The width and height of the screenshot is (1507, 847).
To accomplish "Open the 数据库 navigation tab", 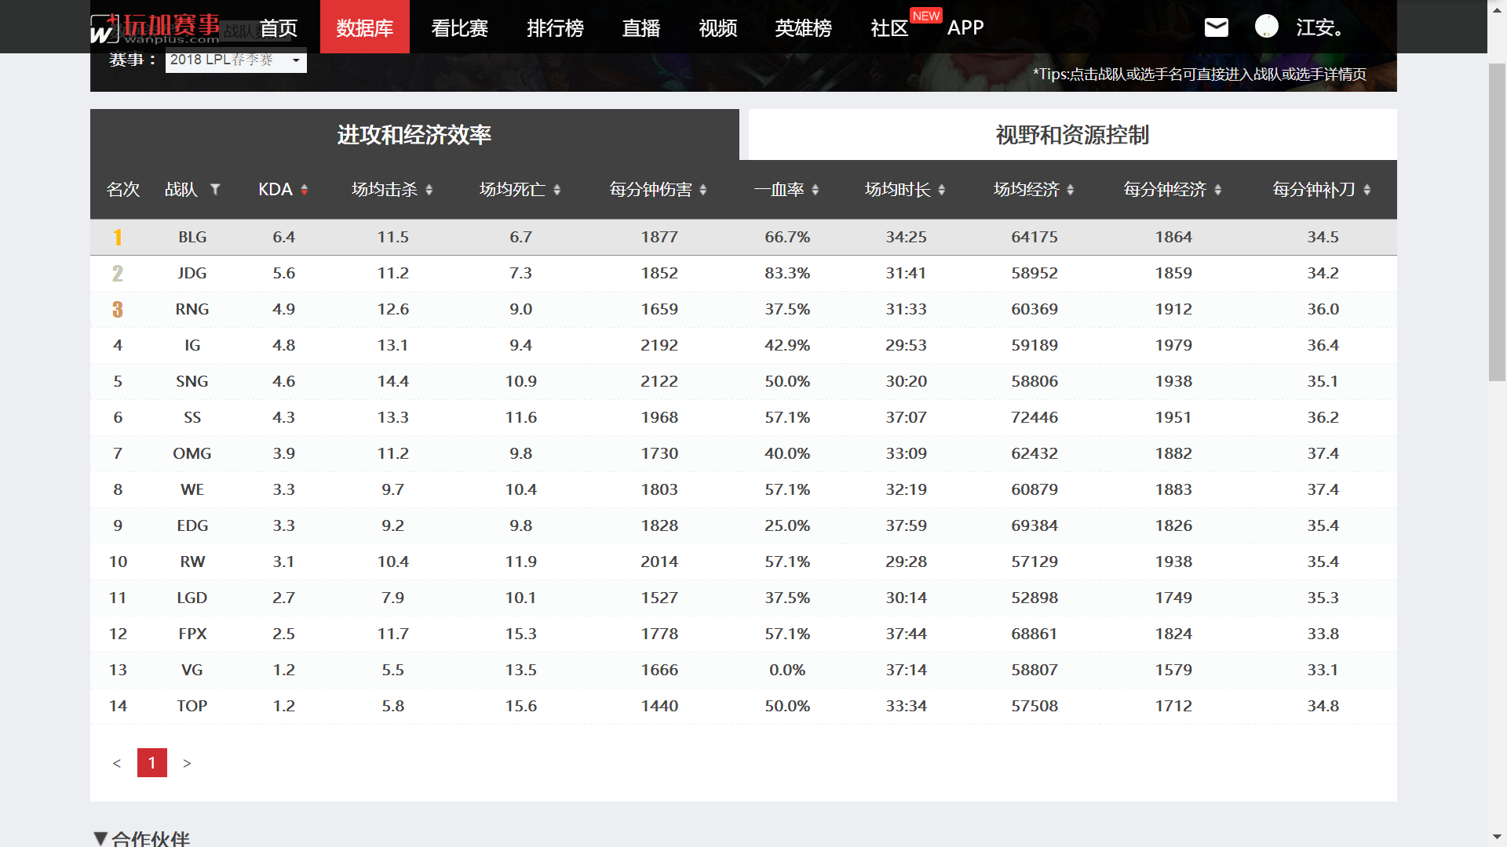I will (365, 27).
